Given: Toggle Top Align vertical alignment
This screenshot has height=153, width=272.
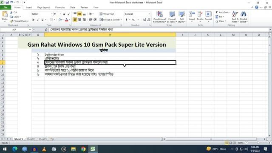Looking at the screenshot, I should 75,14.
